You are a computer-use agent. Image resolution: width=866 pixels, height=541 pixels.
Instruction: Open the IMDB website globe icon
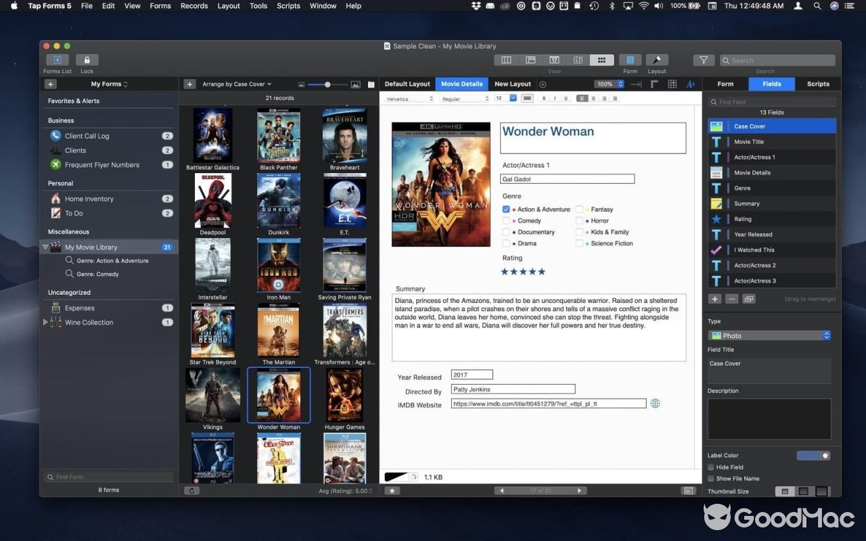[x=655, y=403]
